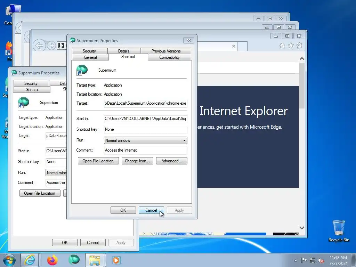Click the Shortcut key field in back dialog
The height and width of the screenshot is (267, 356).
(x=56, y=162)
